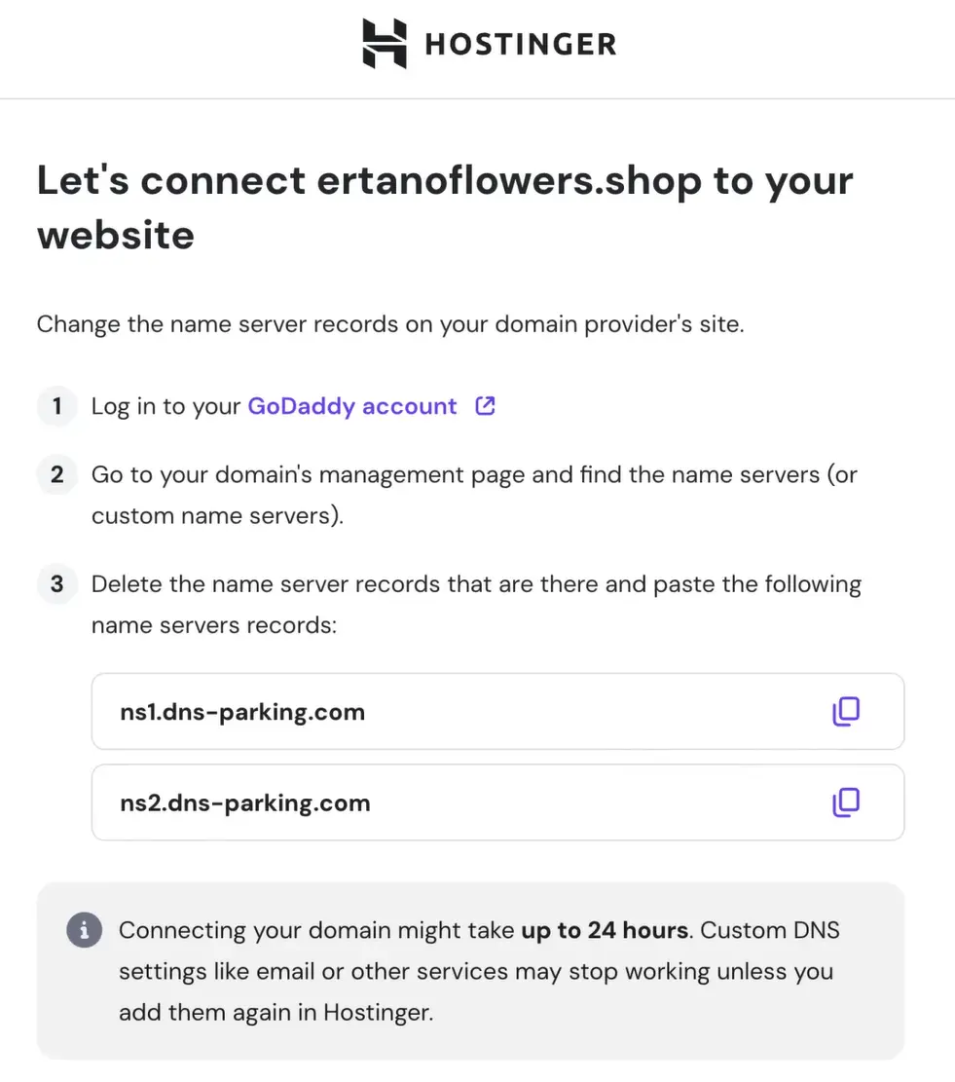The height and width of the screenshot is (1082, 955).
Task: Click the bold 'up to 24 hours' text
Action: [x=603, y=930]
